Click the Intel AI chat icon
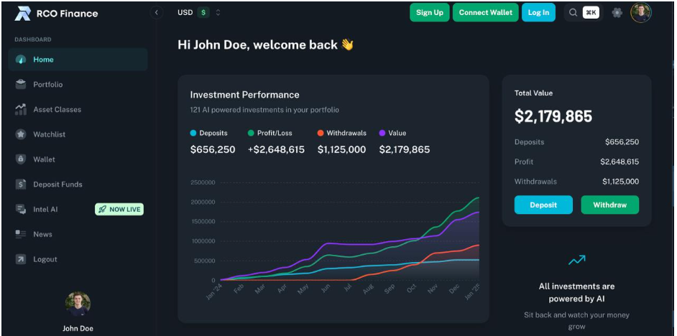Image resolution: width=677 pixels, height=336 pixels. point(21,209)
